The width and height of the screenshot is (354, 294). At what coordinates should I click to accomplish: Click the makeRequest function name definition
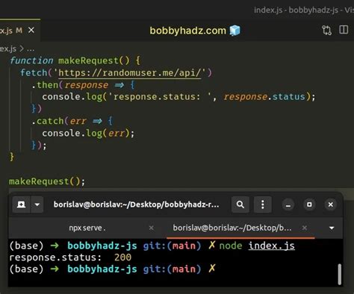88,60
